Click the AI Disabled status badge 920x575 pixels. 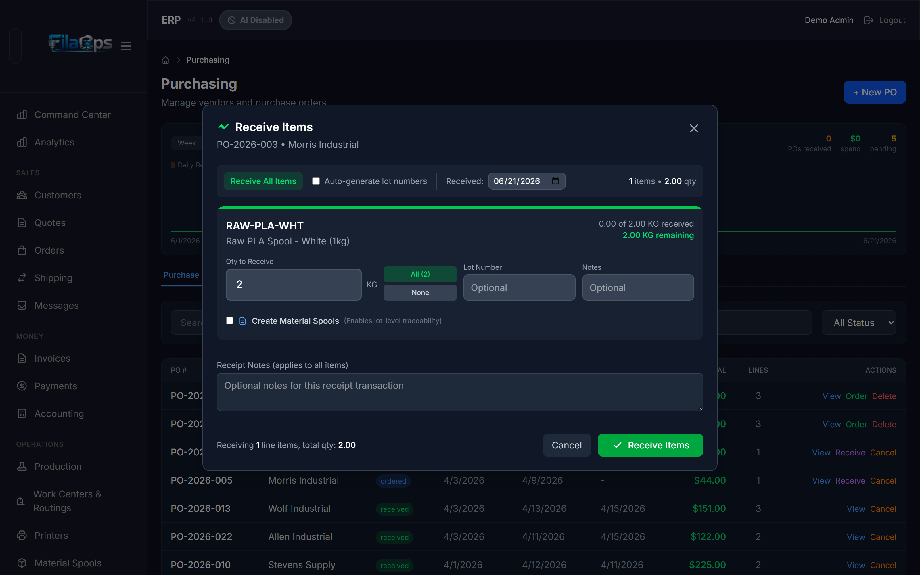tap(256, 20)
